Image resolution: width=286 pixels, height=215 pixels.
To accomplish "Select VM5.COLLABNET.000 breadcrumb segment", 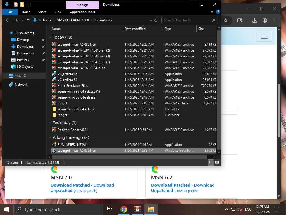I will [x=73, y=20].
